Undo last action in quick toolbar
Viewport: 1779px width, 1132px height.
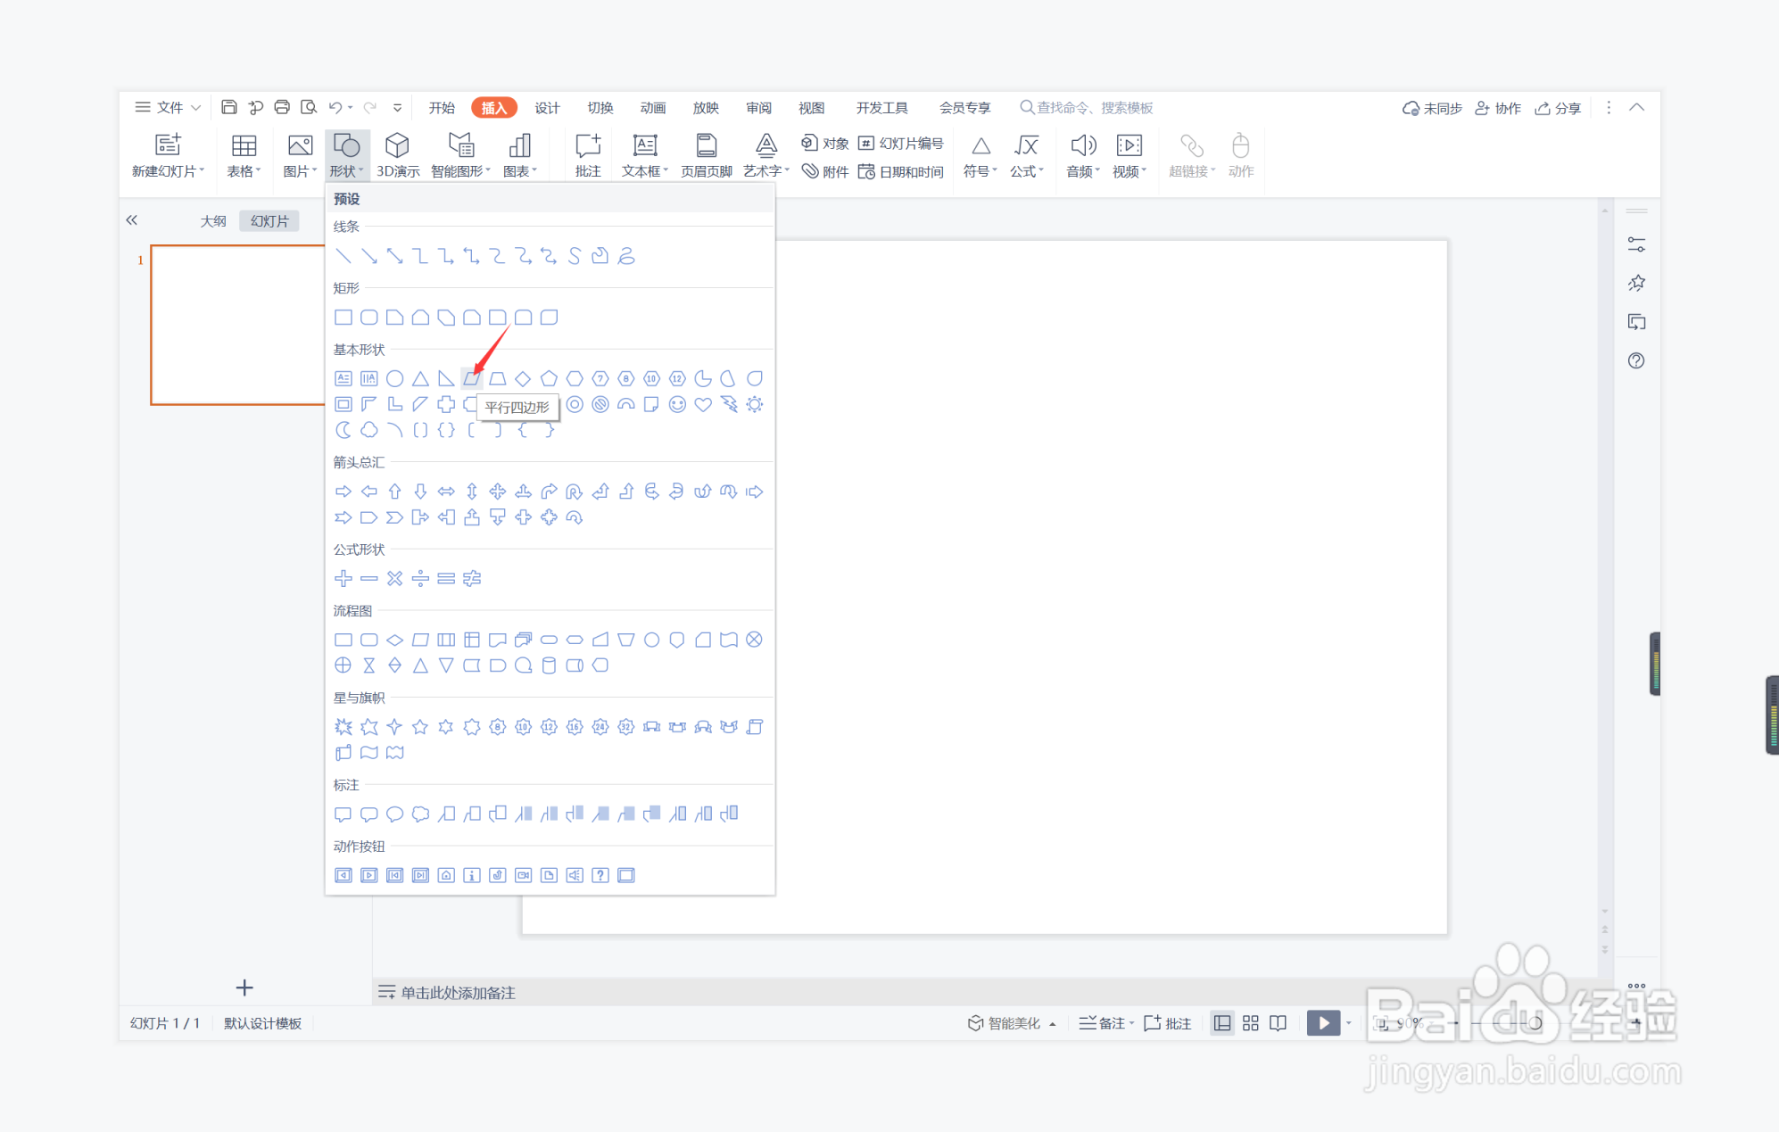pyautogui.click(x=335, y=107)
